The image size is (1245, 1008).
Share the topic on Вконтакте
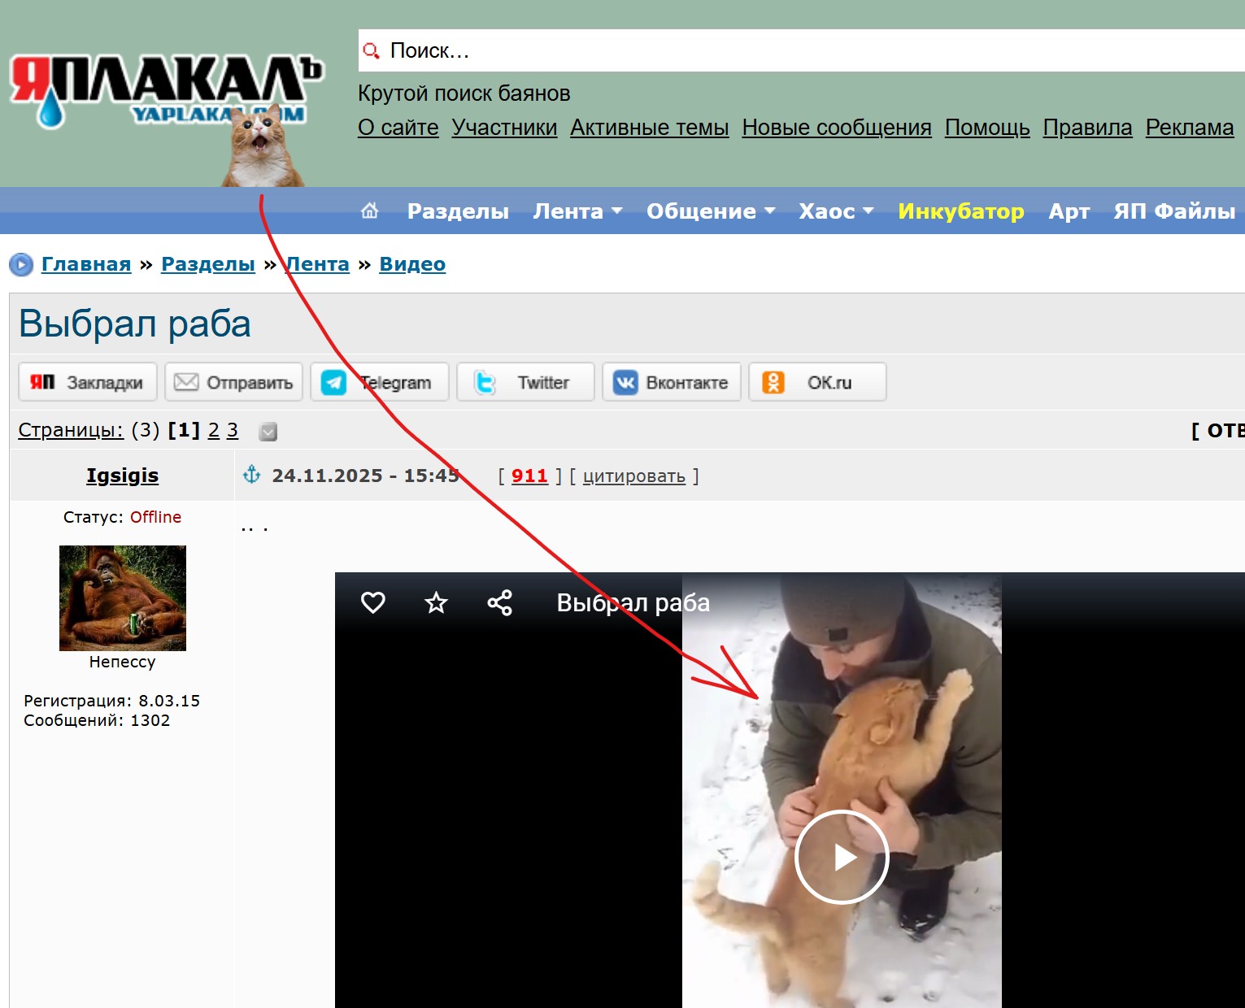(x=671, y=382)
